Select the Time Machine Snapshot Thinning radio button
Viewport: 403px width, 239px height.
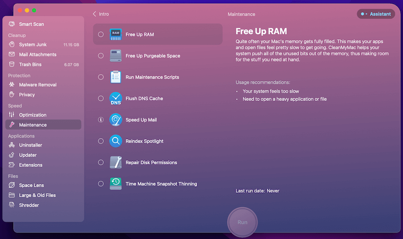(101, 184)
